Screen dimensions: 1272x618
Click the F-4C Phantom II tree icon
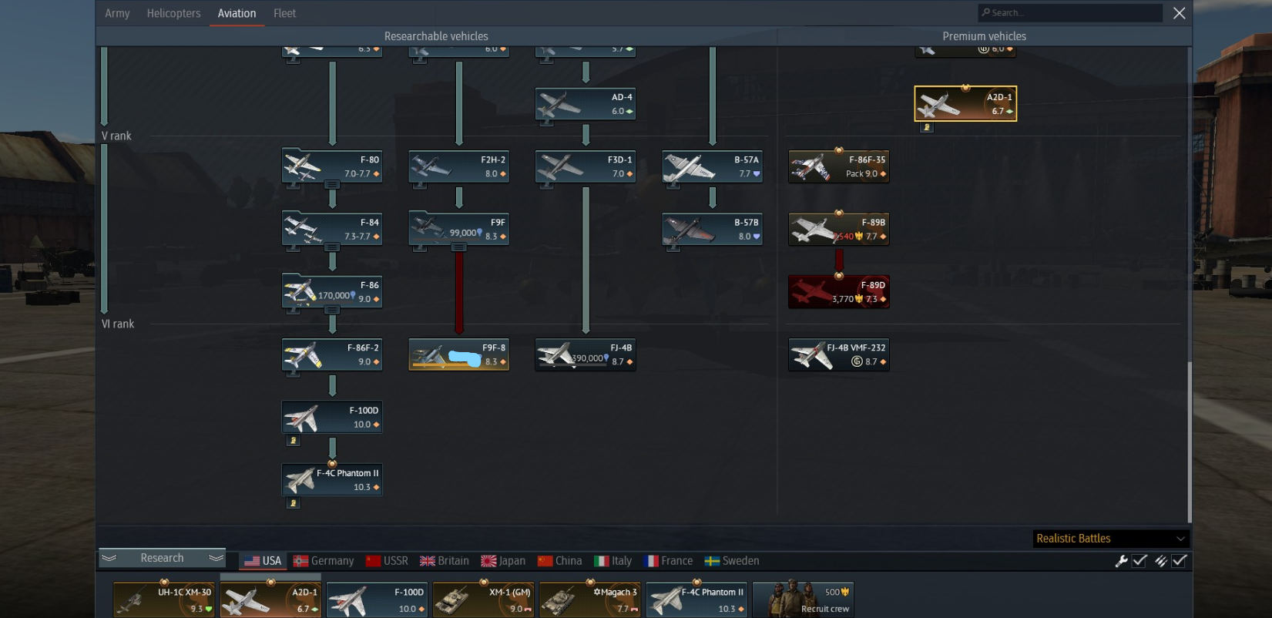tap(332, 479)
